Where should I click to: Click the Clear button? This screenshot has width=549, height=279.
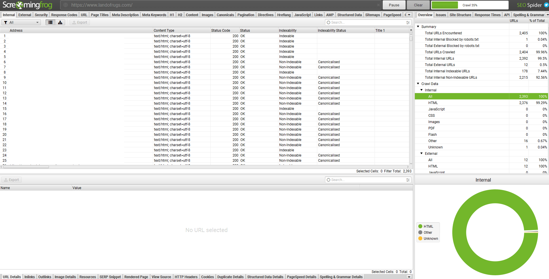[418, 5]
